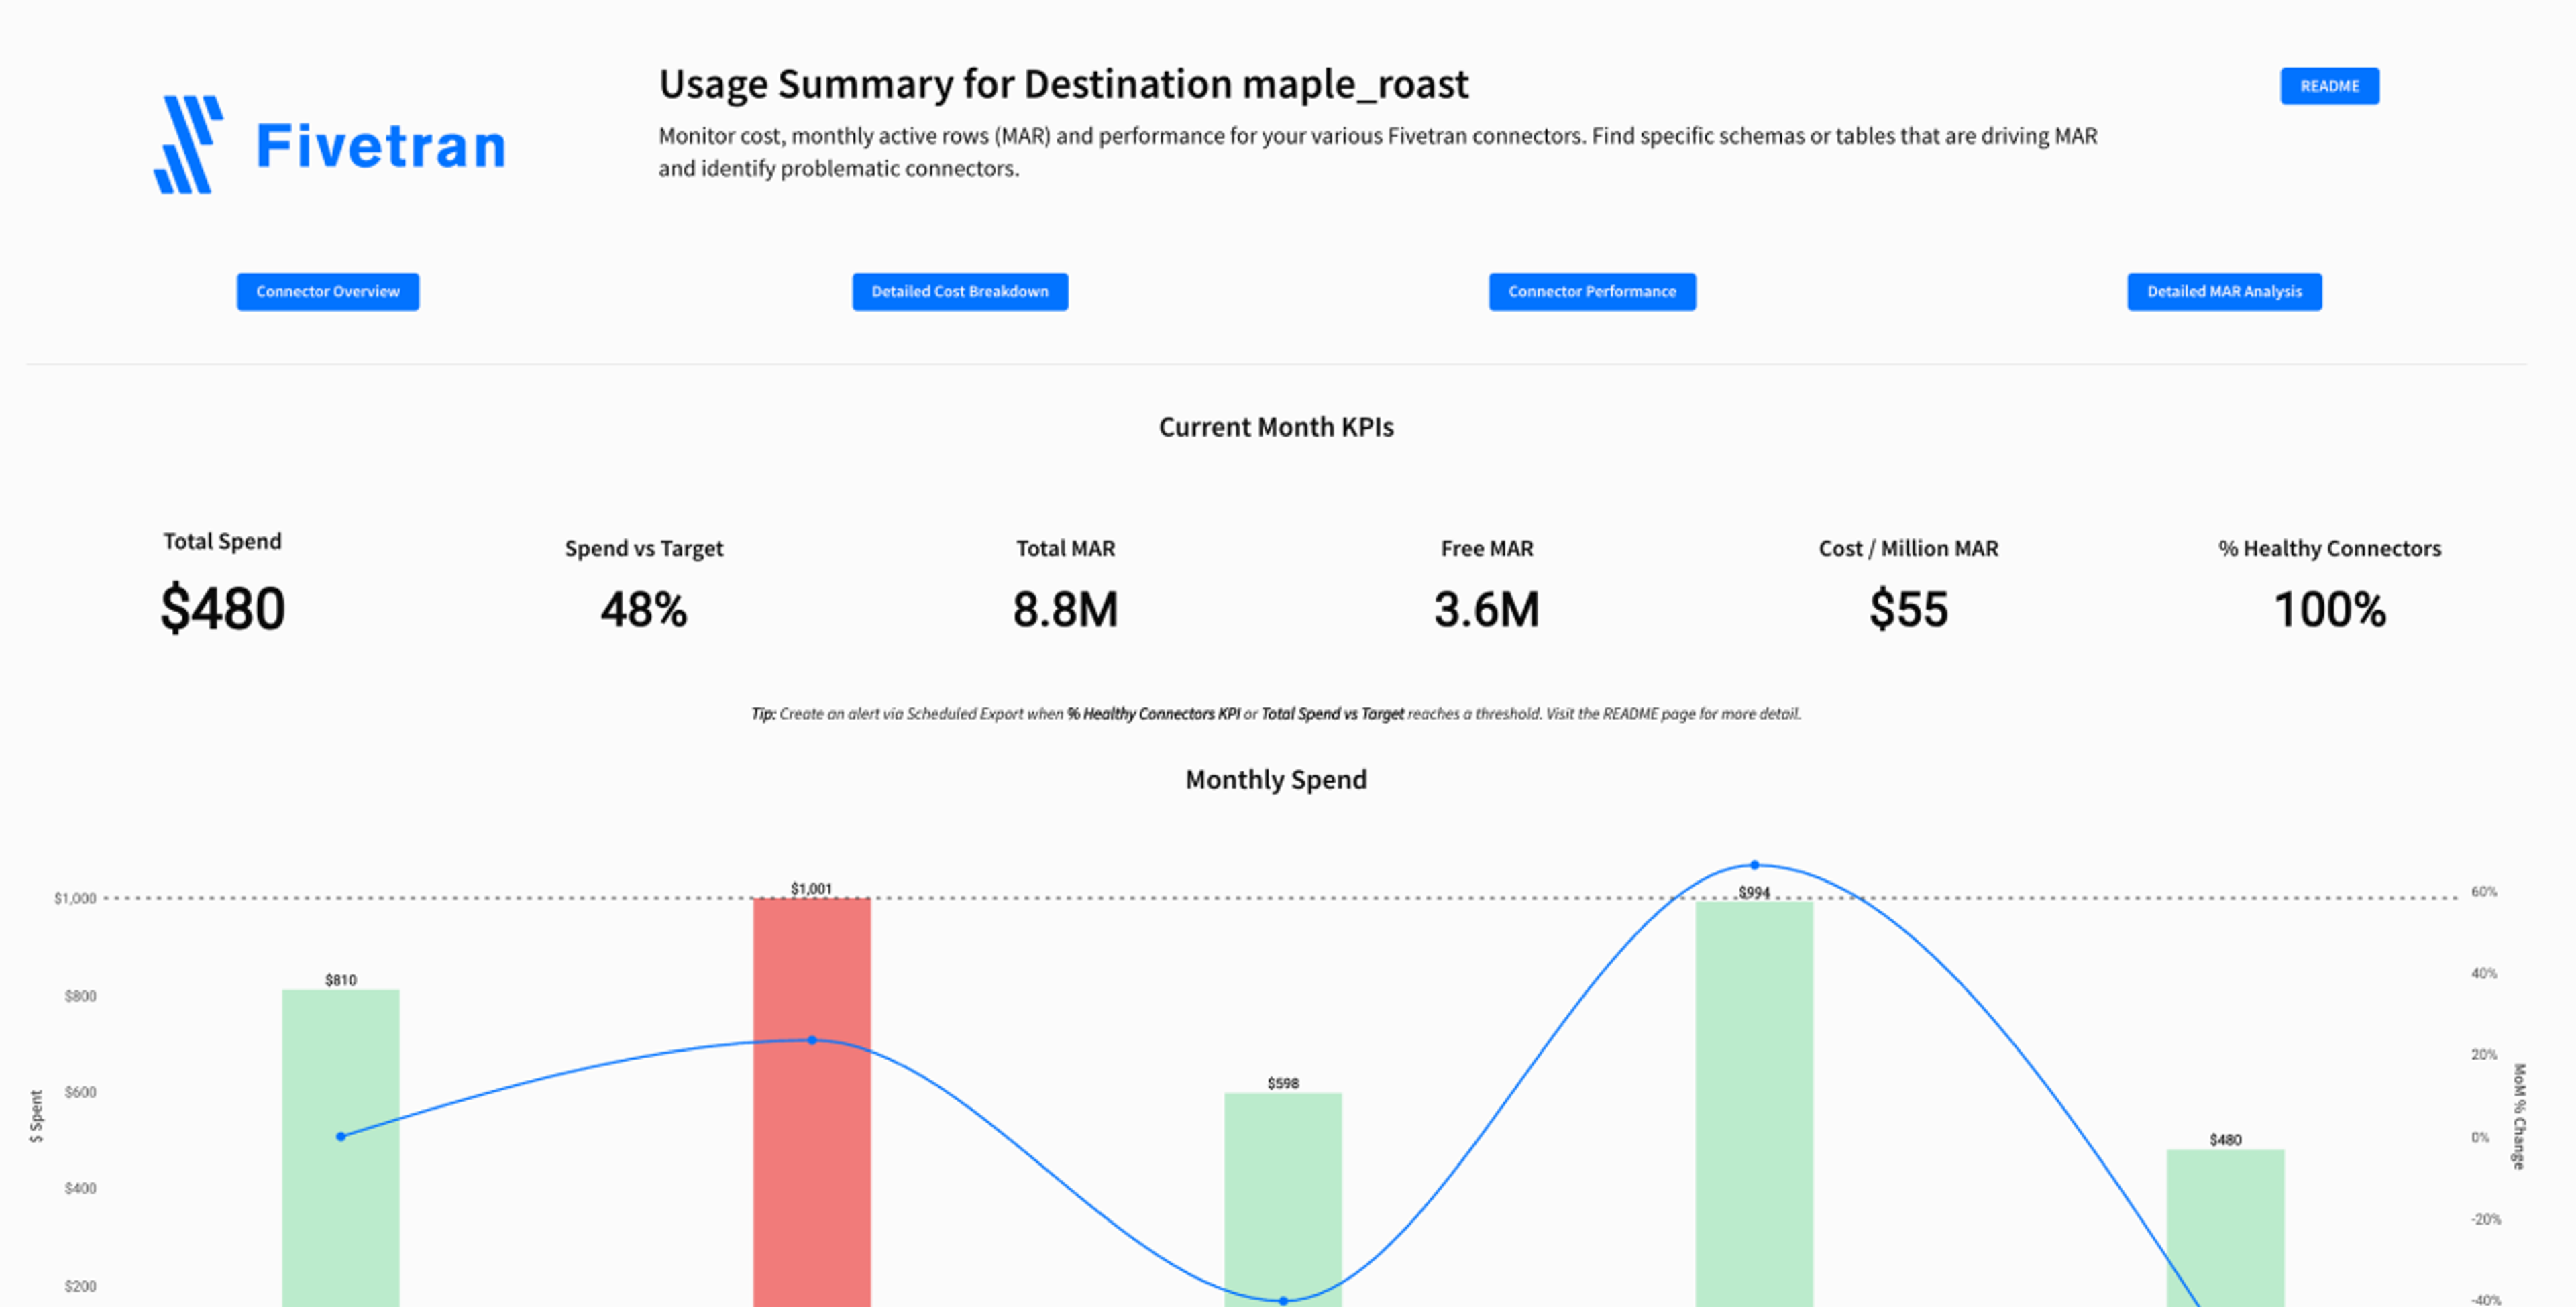Open the README button
Viewport: 2576px width, 1307px height.
[x=2329, y=86]
